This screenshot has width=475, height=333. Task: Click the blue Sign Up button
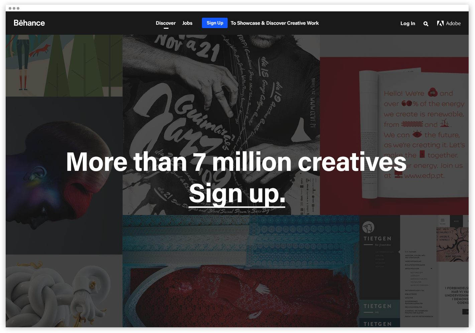pyautogui.click(x=215, y=23)
